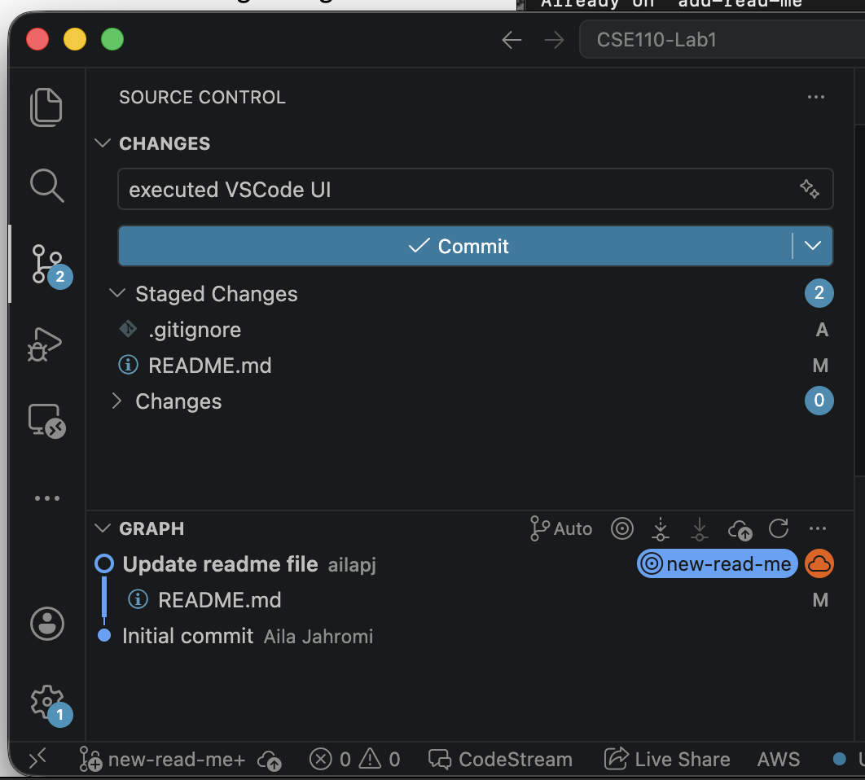Viewport: 865px width, 780px height.
Task: Open the Commit button dropdown arrow
Action: click(x=812, y=246)
